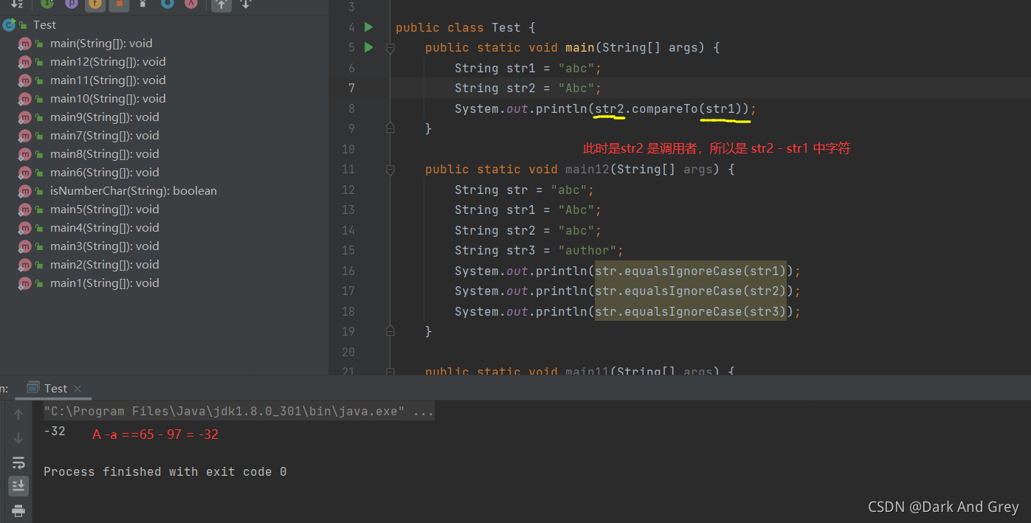Click str.equalsIgnoreCase(str2) on line 17

[691, 291]
